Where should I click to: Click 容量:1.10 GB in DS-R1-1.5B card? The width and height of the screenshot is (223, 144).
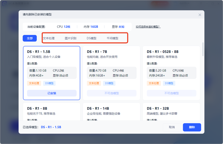(38, 71)
